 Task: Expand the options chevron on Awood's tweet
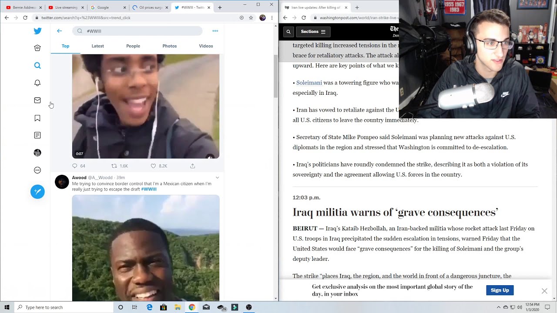pyautogui.click(x=217, y=177)
